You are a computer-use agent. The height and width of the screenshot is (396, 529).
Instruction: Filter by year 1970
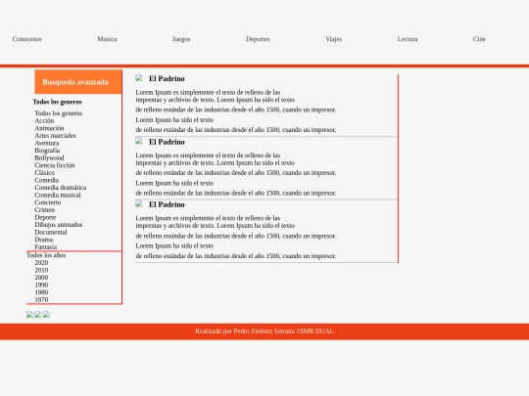coord(41,300)
